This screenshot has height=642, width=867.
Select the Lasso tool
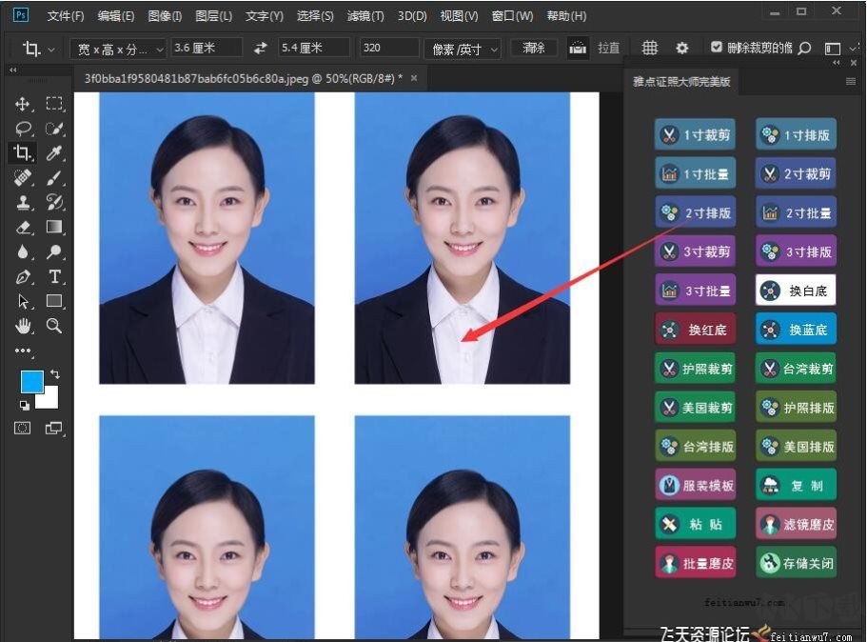[23, 129]
